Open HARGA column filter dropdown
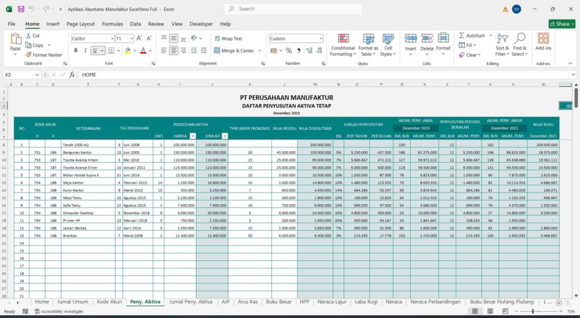Image resolution: width=580 pixels, height=318 pixels. pos(193,136)
